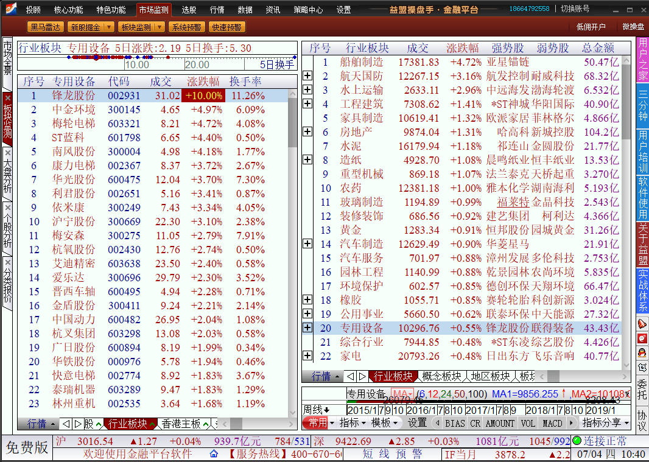Click the red bell alert icon in right sidebar
This screenshot has width=649, height=462.
(x=642, y=324)
